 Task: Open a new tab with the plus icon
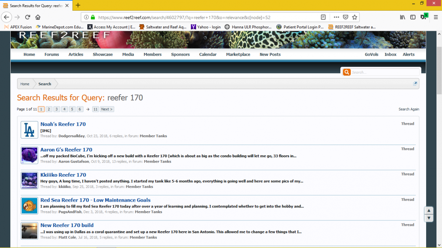(x=78, y=5)
